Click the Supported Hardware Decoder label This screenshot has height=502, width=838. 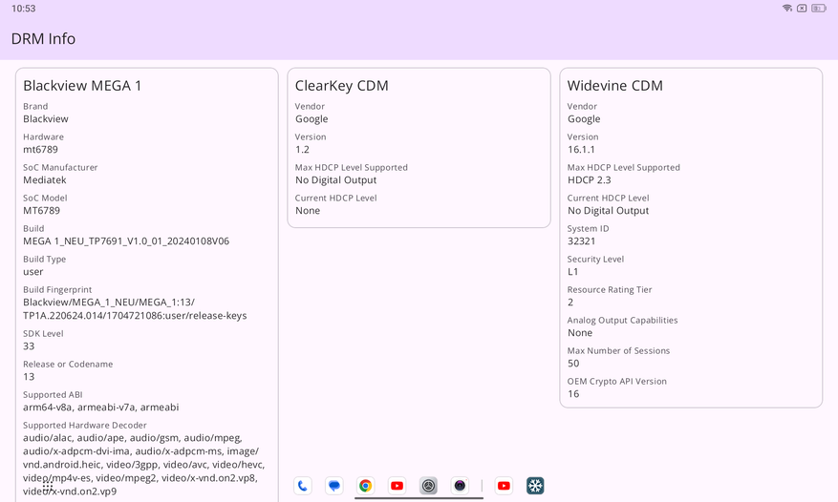[x=85, y=425]
